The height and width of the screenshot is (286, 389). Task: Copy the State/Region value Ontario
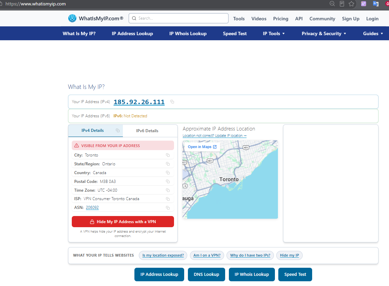pyautogui.click(x=168, y=164)
